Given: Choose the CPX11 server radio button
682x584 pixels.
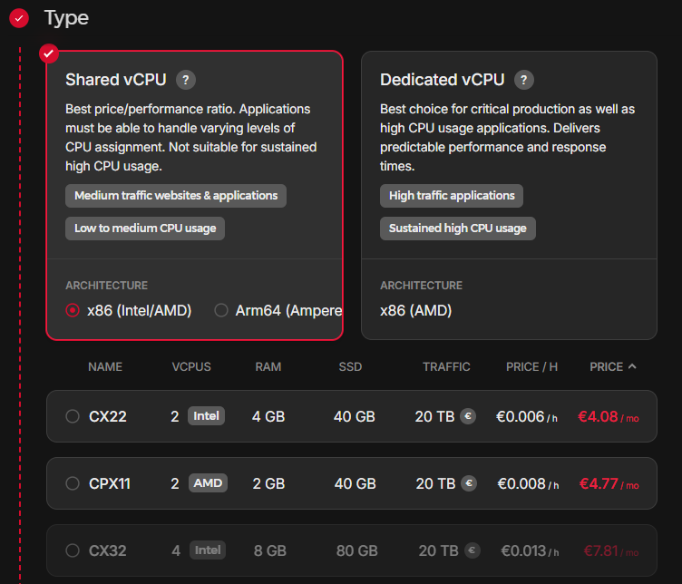Looking at the screenshot, I should click(73, 483).
